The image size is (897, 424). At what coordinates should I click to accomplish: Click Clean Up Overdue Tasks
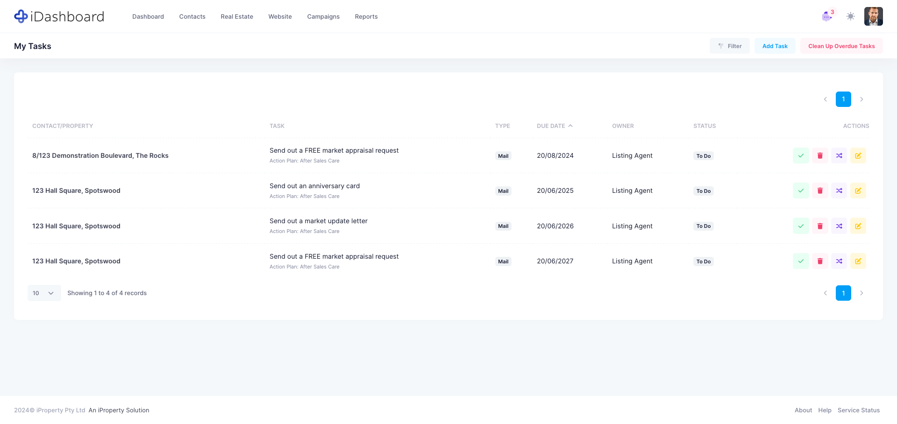[x=841, y=46]
